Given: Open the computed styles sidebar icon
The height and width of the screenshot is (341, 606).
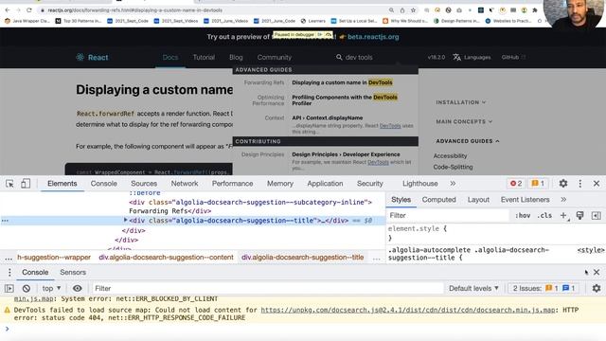Looking at the screenshot, I should point(597,216).
